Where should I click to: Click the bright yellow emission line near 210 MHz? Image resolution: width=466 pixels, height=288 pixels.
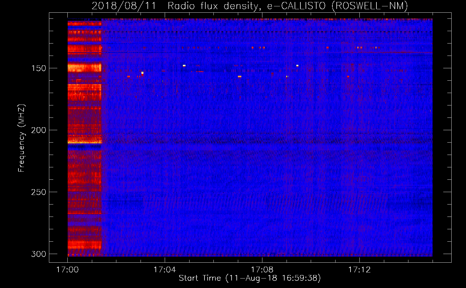[85, 142]
